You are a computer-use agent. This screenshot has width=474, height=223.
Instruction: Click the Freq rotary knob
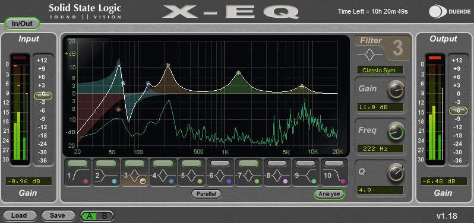click(x=396, y=131)
